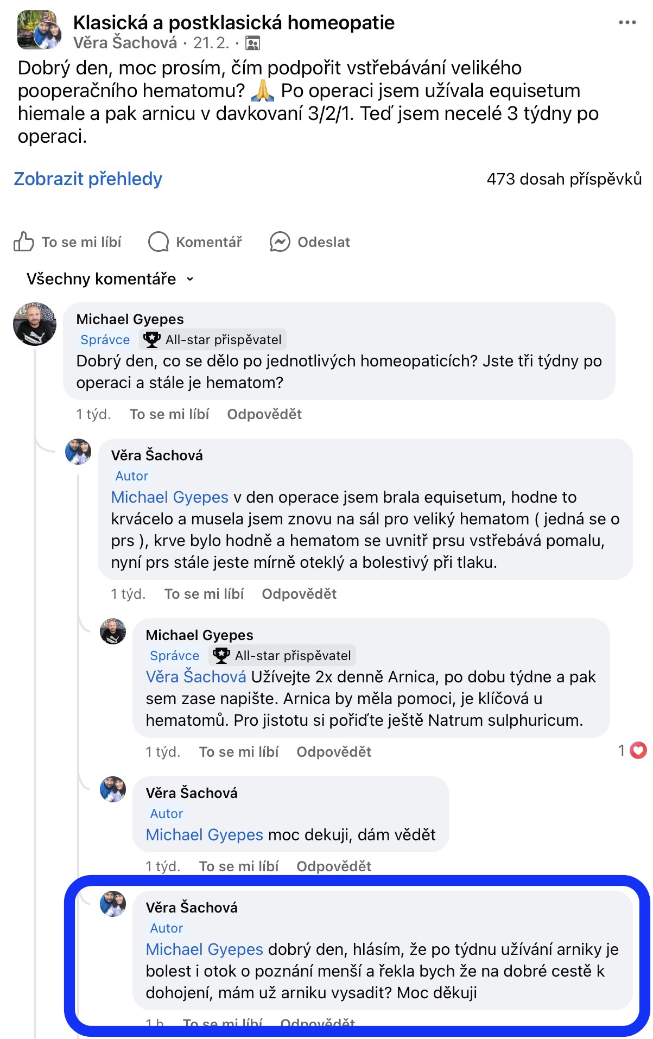Click Věra Šachová mention in Arnica reply
The image size is (653, 1039).
[x=195, y=677]
